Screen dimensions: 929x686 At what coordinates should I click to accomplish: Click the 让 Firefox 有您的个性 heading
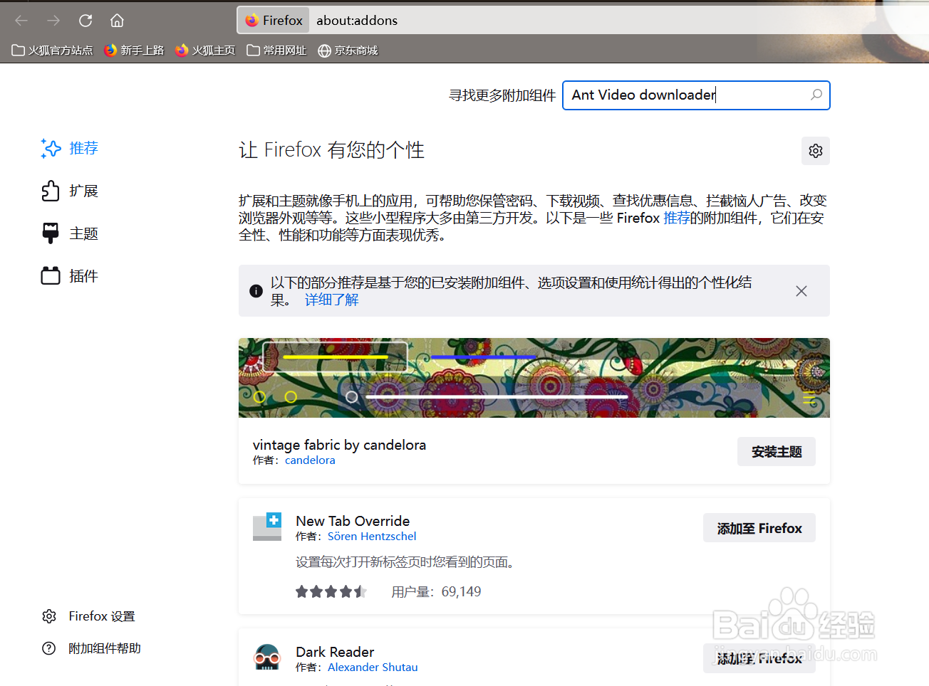[x=331, y=150]
